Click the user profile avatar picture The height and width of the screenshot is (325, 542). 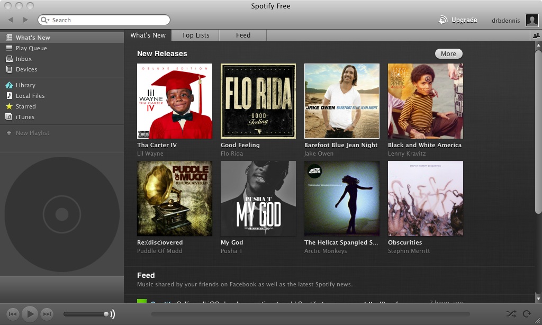[x=532, y=20]
